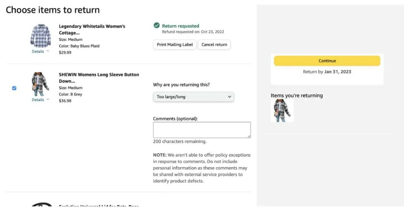The image size is (404, 211).
Task: Expand Details under SHEWIN shirt
Action: click(x=38, y=100)
